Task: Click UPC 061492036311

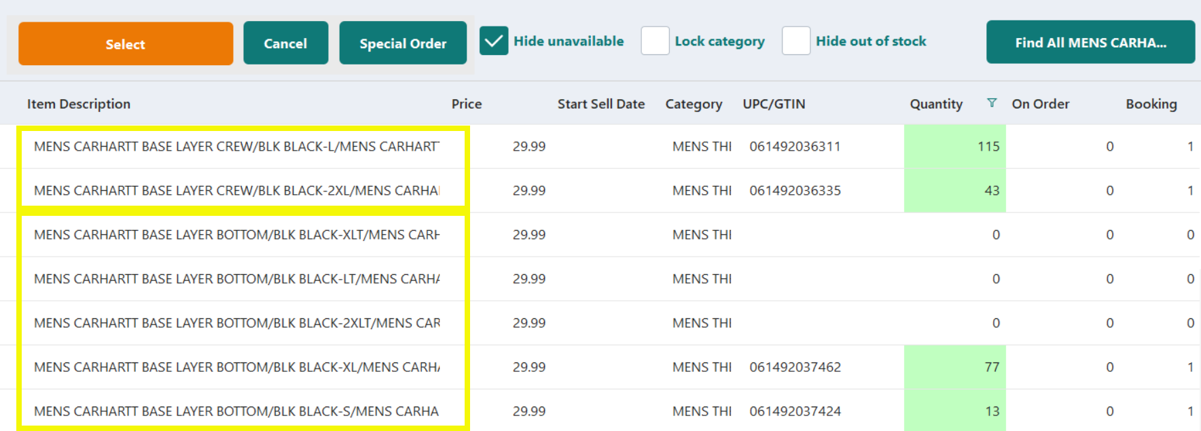Action: pos(795,147)
